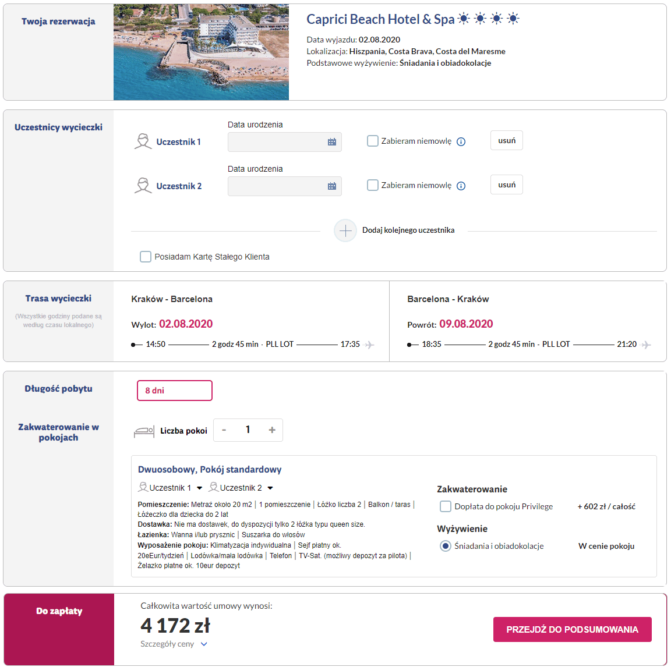The height and width of the screenshot is (667, 671).
Task: Click the Uczestnik 1 person avatar icon
Action: point(143,141)
